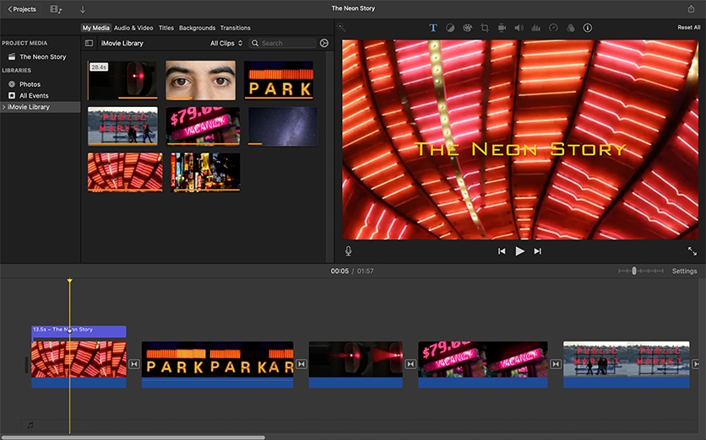This screenshot has width=706, height=440.
Task: Open Noise Reduction and Equalizer tool
Action: click(x=535, y=28)
